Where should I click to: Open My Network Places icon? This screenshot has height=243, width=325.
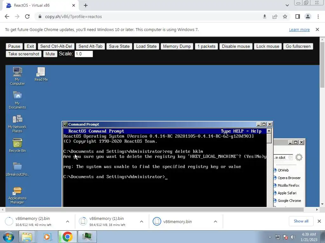pos(17,124)
